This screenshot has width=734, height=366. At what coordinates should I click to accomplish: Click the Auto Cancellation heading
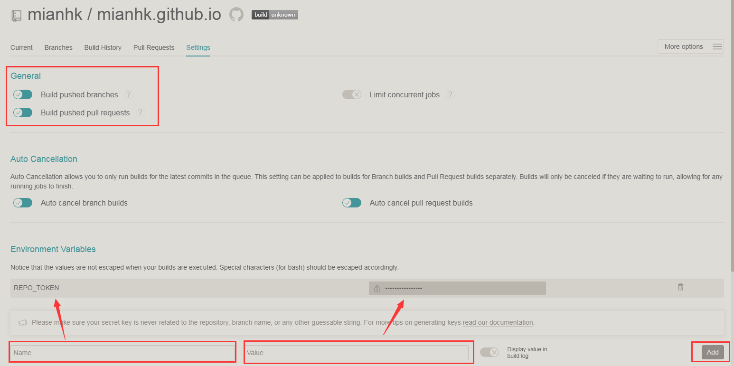(44, 159)
